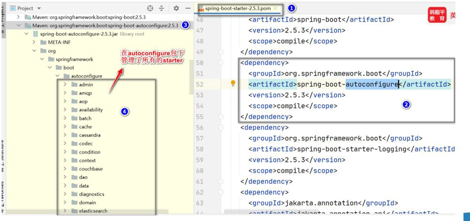Toggle code fold marker at line 55
The image size is (470, 221).
(x=221, y=117)
